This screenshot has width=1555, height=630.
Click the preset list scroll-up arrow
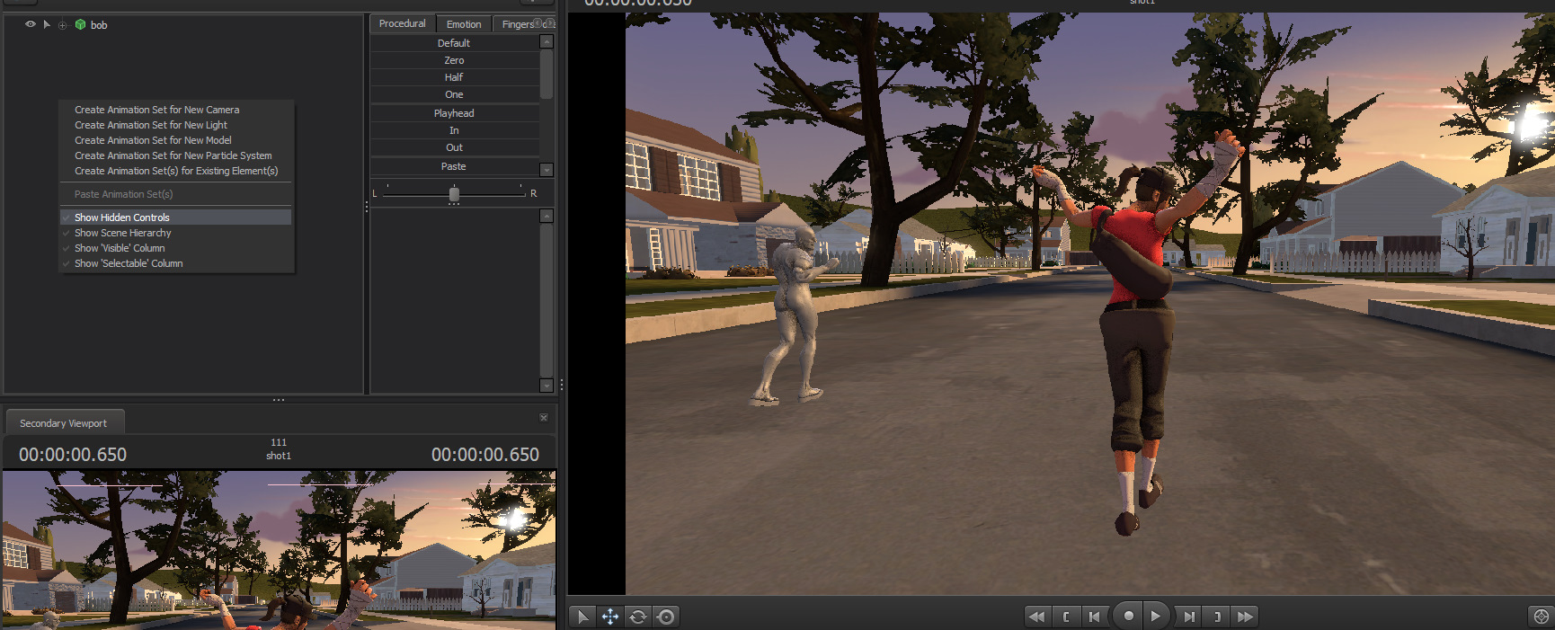(546, 41)
